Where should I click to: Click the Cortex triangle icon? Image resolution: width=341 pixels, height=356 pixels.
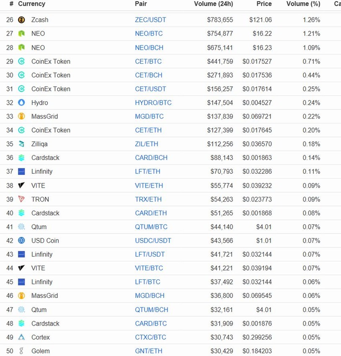(x=21, y=337)
